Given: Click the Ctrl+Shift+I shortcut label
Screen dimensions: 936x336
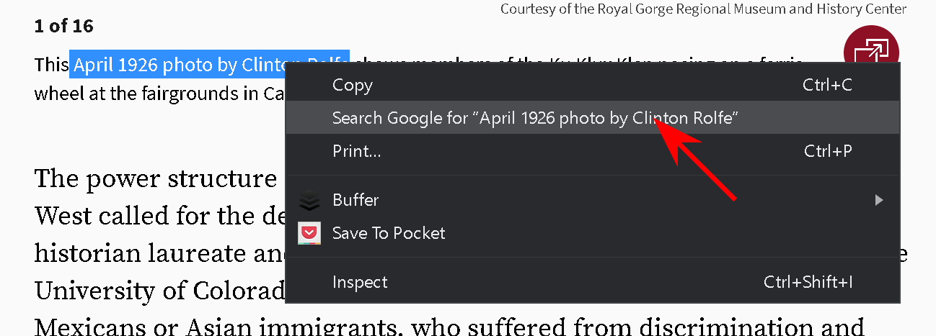Looking at the screenshot, I should tap(808, 282).
